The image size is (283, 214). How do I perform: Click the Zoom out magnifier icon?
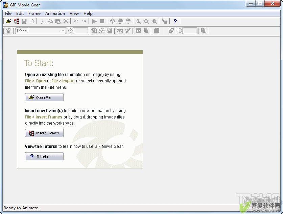146,21
